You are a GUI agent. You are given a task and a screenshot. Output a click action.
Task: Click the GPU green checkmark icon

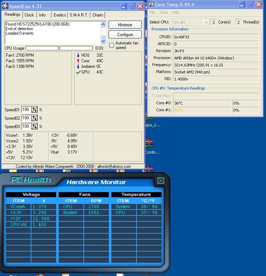click(78, 72)
